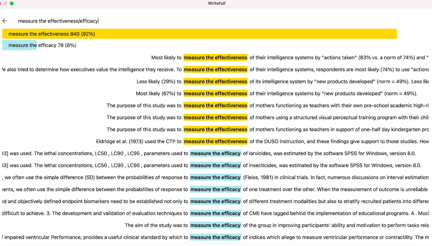Select the yellow 'measure the effectiveness 840 (92%)' bar

click(x=200, y=34)
